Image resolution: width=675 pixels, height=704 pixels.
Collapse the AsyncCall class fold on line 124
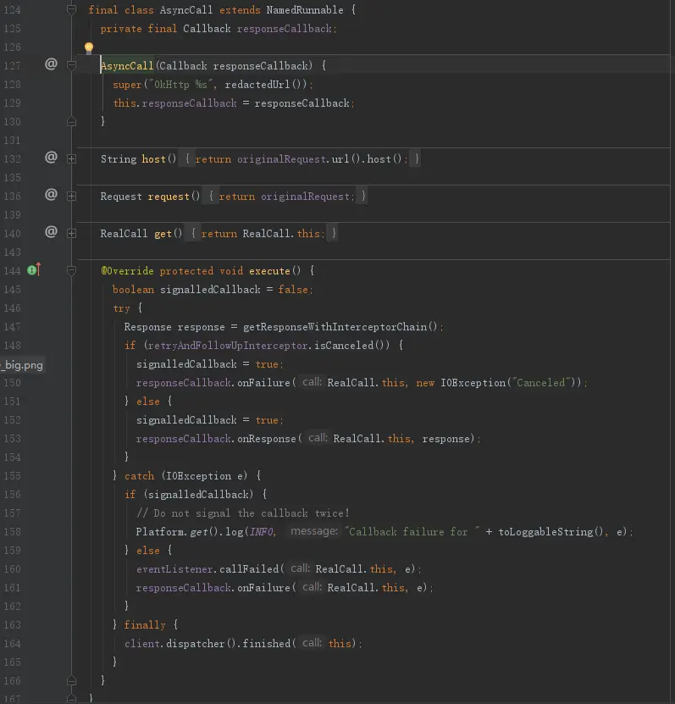(71, 9)
